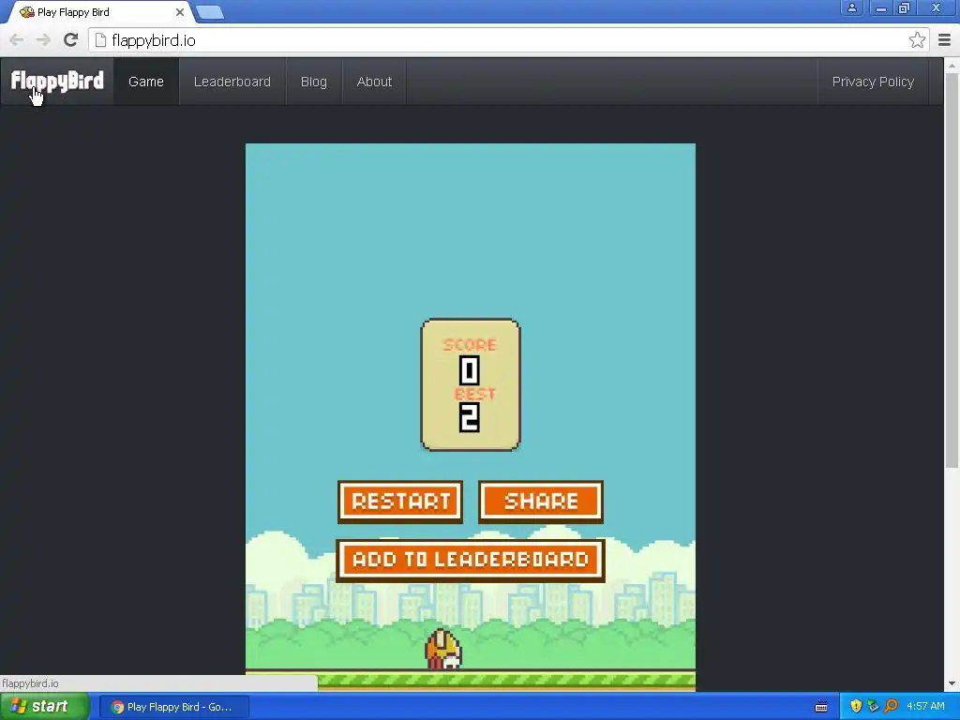Click the fallen bird sprite
The image size is (960, 720).
click(x=443, y=649)
